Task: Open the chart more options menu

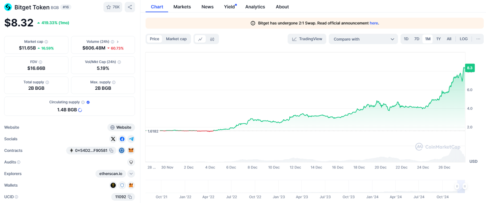Action: click(x=478, y=39)
